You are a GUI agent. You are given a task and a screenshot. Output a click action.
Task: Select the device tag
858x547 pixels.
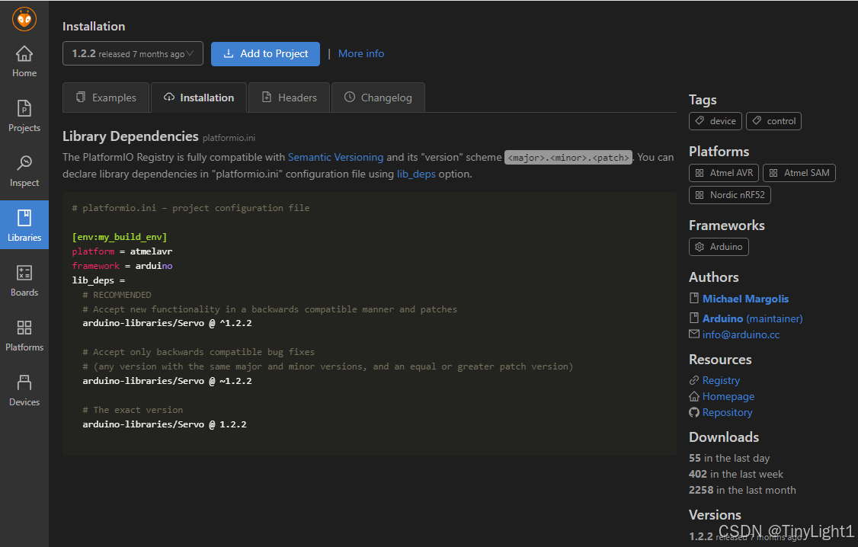[716, 121]
